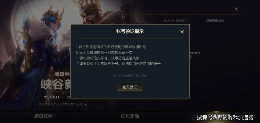Click rule 2 只能被验证一次 line

[x=104, y=53]
